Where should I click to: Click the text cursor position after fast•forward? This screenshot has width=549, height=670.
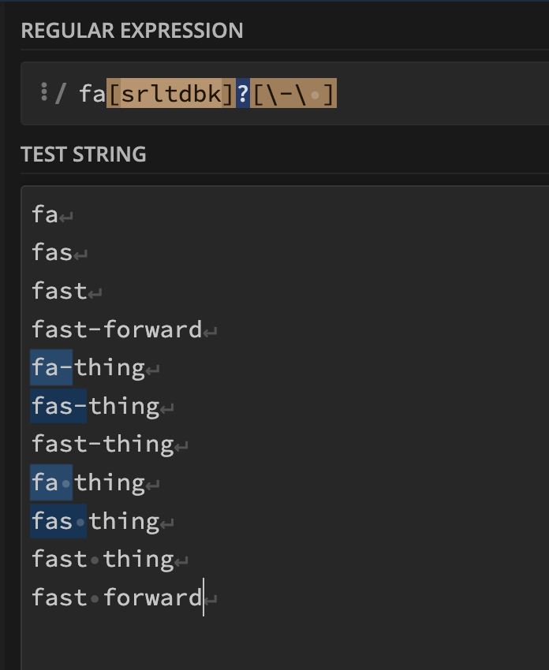(204, 597)
